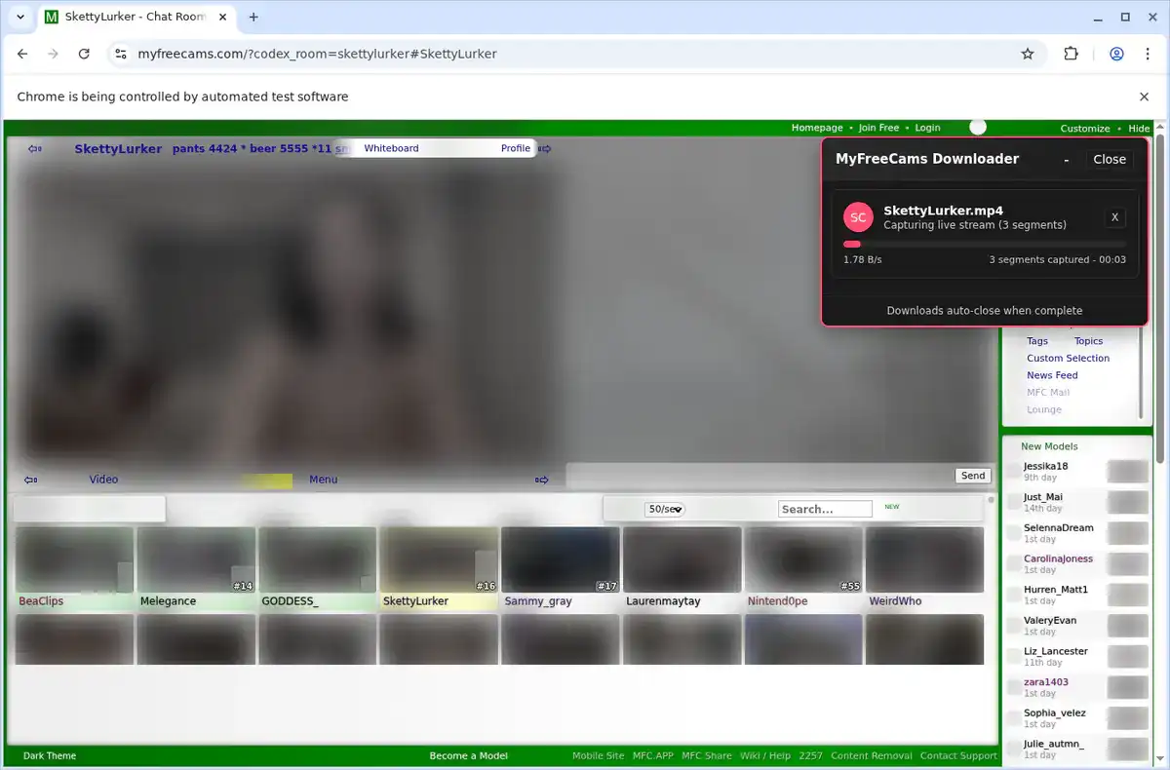Screen dimensions: 1170x770
Task: View site information icon in address bar
Action: point(120,54)
